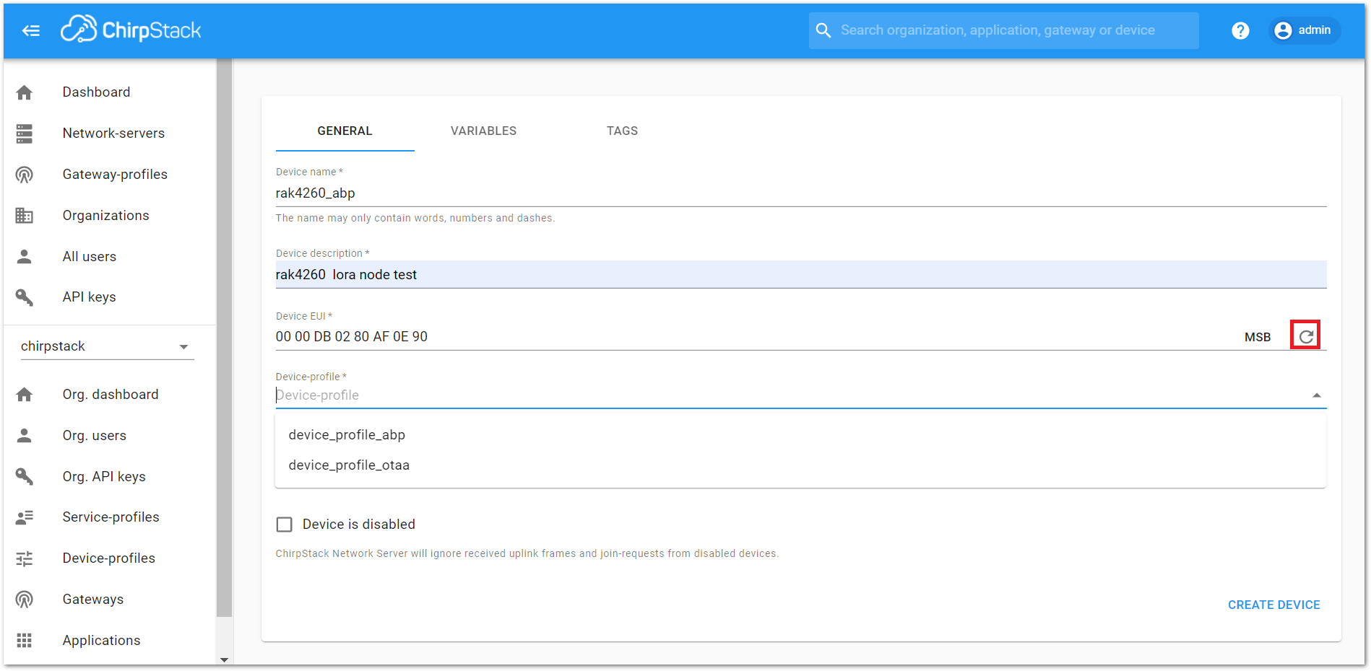Click the Device-profiles sliders icon
The image size is (1371, 671).
pos(25,558)
